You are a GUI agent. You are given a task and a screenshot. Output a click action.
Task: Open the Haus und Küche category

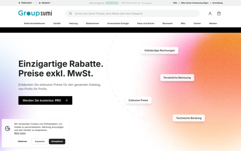(x=145, y=23)
